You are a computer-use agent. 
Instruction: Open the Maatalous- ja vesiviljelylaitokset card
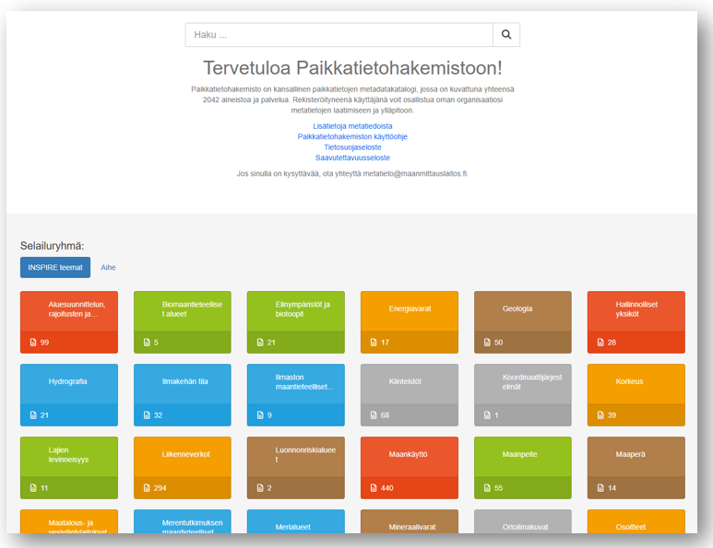click(x=69, y=521)
